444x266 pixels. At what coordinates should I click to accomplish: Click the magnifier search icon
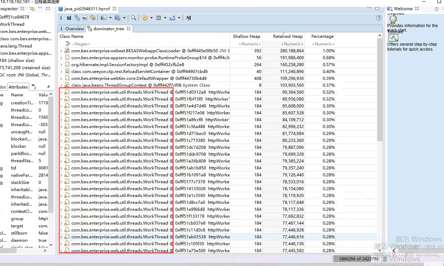133,18
